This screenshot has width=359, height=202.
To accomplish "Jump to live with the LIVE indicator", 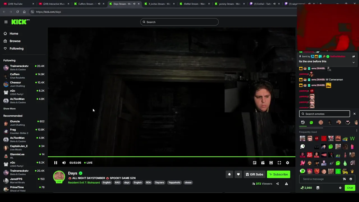I will tap(88, 163).
